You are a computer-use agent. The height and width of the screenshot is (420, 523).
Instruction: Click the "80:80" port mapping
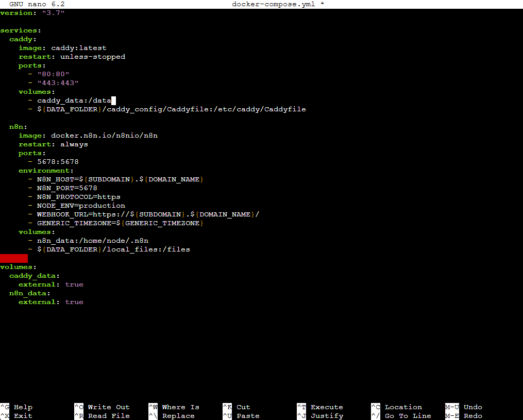click(x=54, y=74)
